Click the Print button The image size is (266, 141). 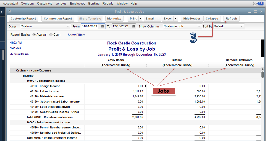pyautogui.click(x=133, y=19)
